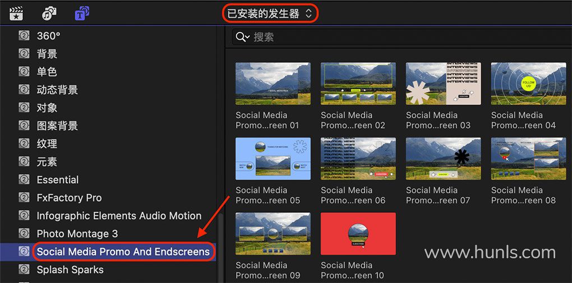Select the 对象 category
This screenshot has width=572, height=283.
click(47, 107)
